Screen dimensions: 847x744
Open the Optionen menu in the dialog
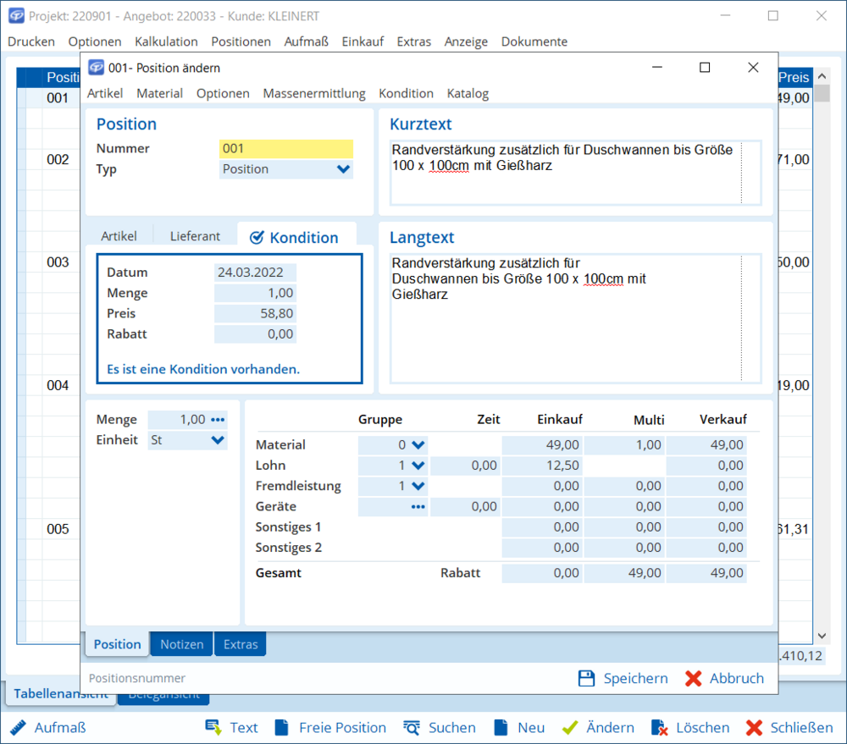tap(223, 93)
